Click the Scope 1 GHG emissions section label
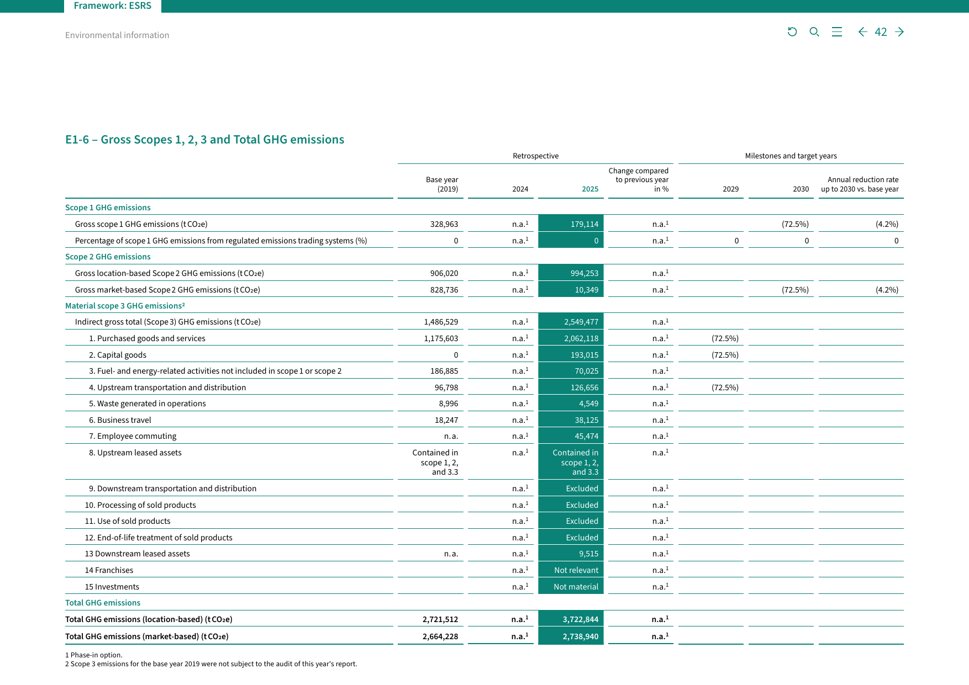969x685 pixels. (x=108, y=208)
